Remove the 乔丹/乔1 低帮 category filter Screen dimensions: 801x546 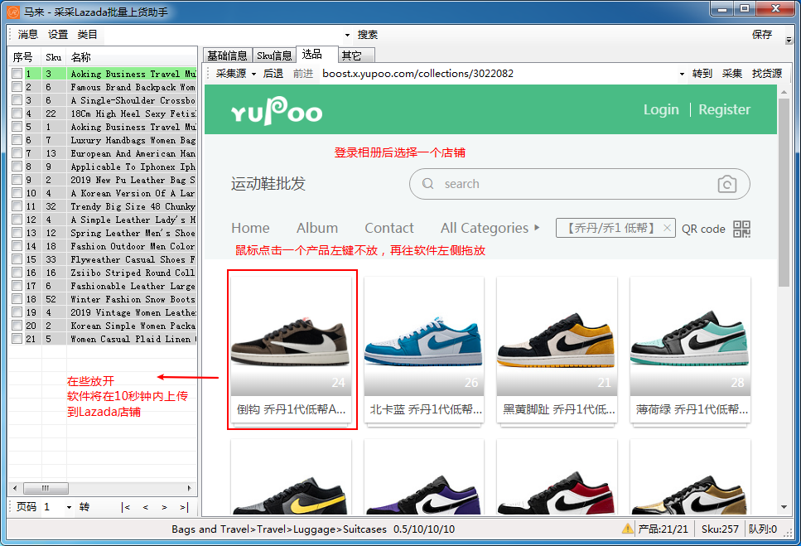667,228
